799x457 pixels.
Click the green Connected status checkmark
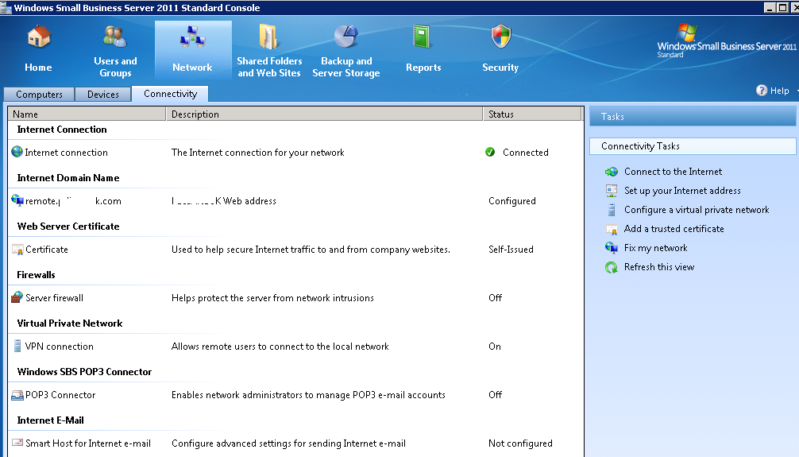click(490, 152)
